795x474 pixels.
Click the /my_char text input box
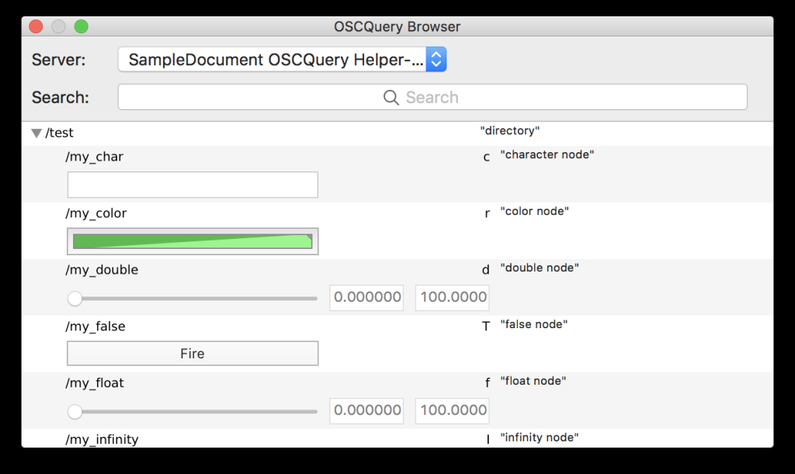[x=193, y=185]
